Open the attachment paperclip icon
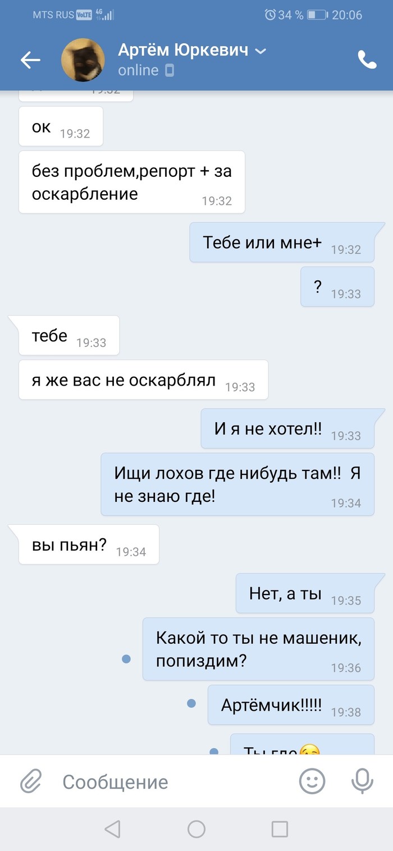Image resolution: width=393 pixels, height=851 pixels. [x=31, y=781]
